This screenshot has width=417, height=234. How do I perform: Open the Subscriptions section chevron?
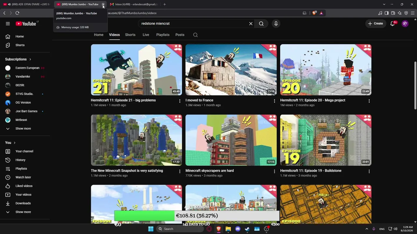pos(30,59)
